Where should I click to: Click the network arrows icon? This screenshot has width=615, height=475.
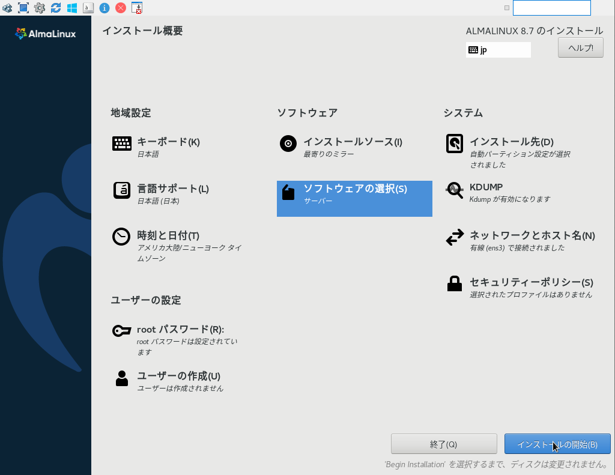click(x=455, y=237)
